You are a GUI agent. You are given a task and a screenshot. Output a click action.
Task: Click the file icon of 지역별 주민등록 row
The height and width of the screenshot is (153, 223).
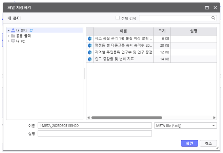(x=90, y=52)
